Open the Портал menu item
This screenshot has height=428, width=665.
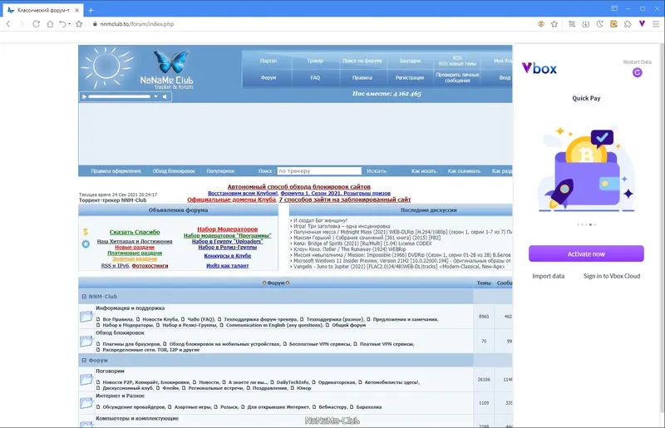268,61
